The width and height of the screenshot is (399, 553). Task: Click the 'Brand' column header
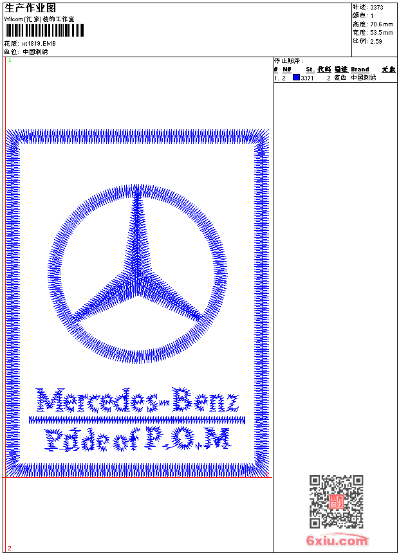360,69
